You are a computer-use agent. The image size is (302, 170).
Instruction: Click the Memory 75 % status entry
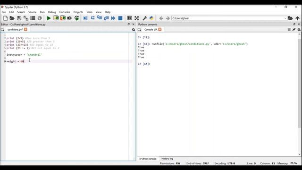click(287, 163)
